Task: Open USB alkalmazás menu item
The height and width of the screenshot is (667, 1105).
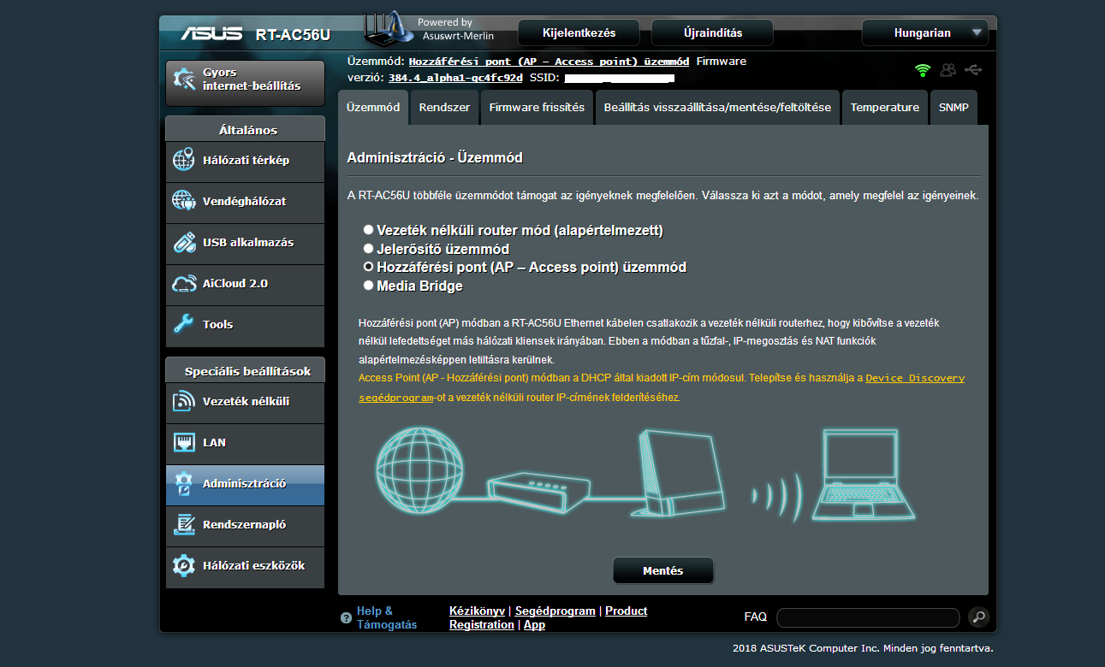Action: pos(246,243)
